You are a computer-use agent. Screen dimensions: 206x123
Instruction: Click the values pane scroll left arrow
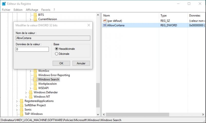tap(104, 115)
